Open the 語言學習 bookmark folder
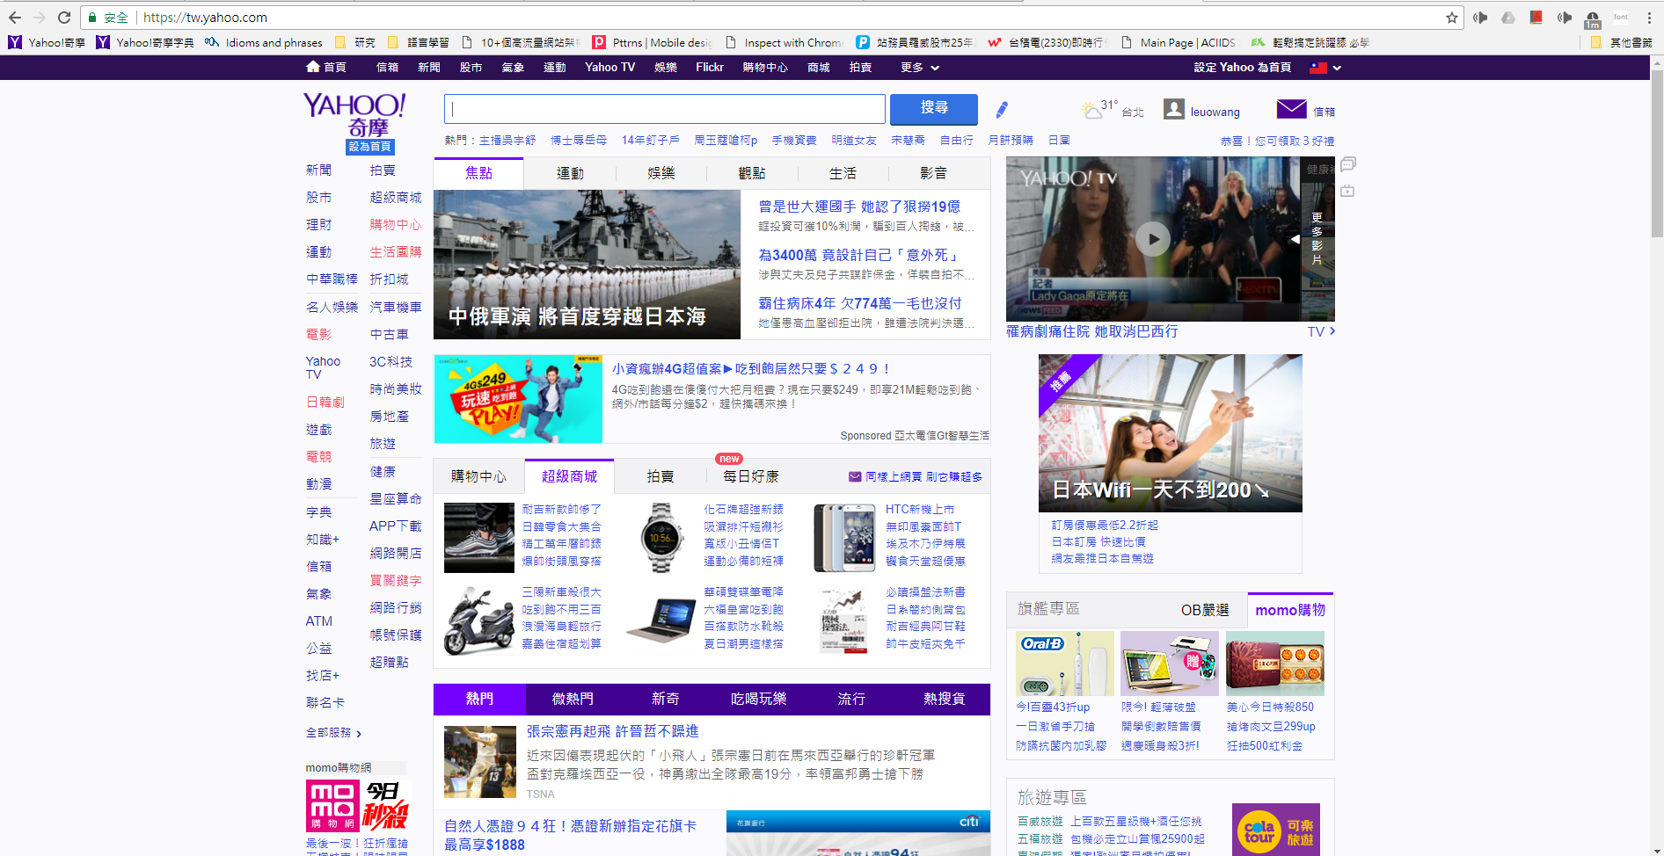Screen dimensions: 1664x856 coord(419,42)
